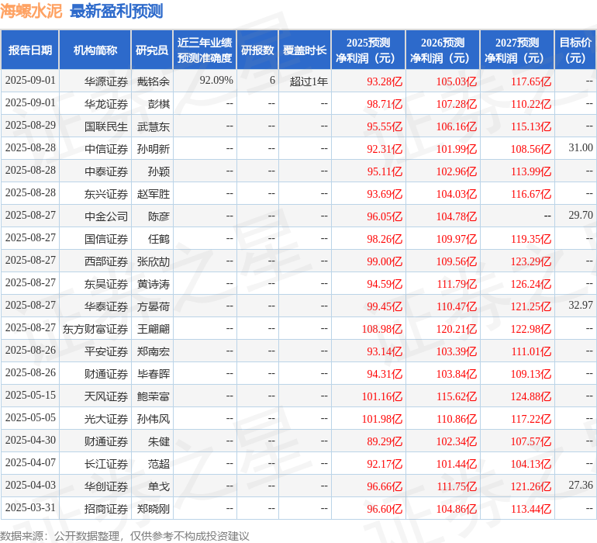Select the 研究员 column header

point(152,50)
